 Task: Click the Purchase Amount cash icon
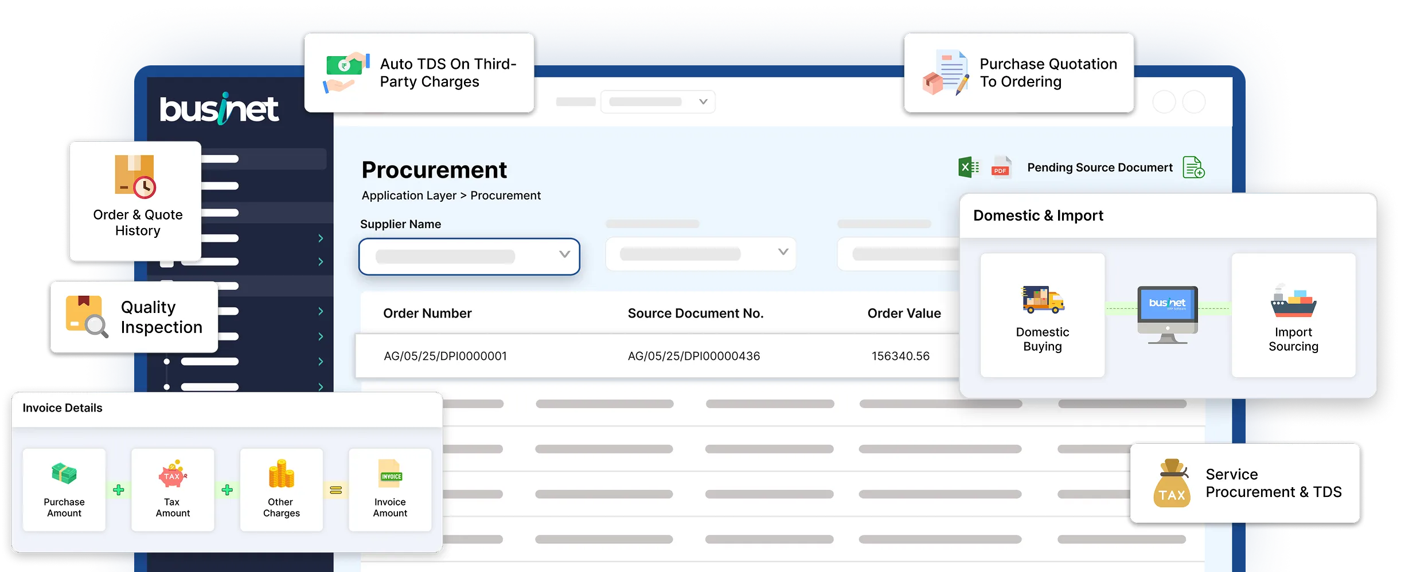coord(64,473)
